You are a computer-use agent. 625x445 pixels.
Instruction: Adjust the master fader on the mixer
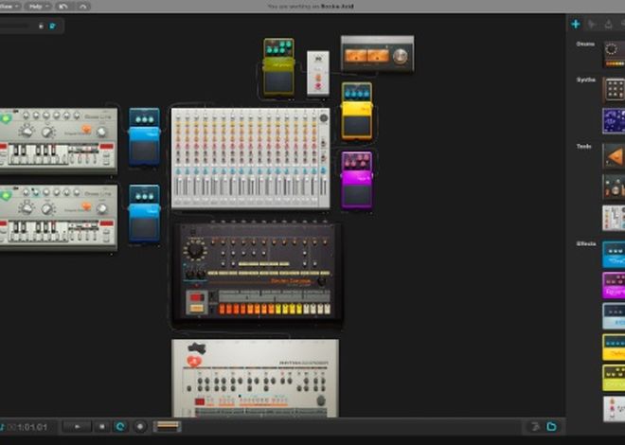click(x=324, y=186)
